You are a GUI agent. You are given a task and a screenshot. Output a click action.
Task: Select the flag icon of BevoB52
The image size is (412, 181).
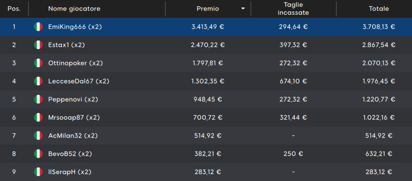click(38, 154)
